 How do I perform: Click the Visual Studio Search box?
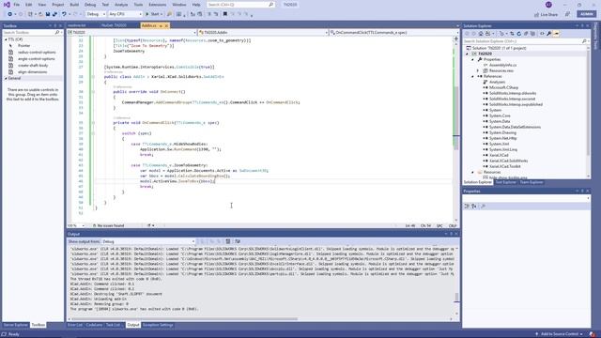click(x=240, y=5)
